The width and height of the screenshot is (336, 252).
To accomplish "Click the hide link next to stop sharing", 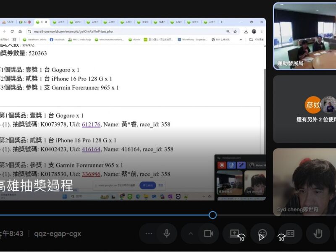I will point(161,185).
